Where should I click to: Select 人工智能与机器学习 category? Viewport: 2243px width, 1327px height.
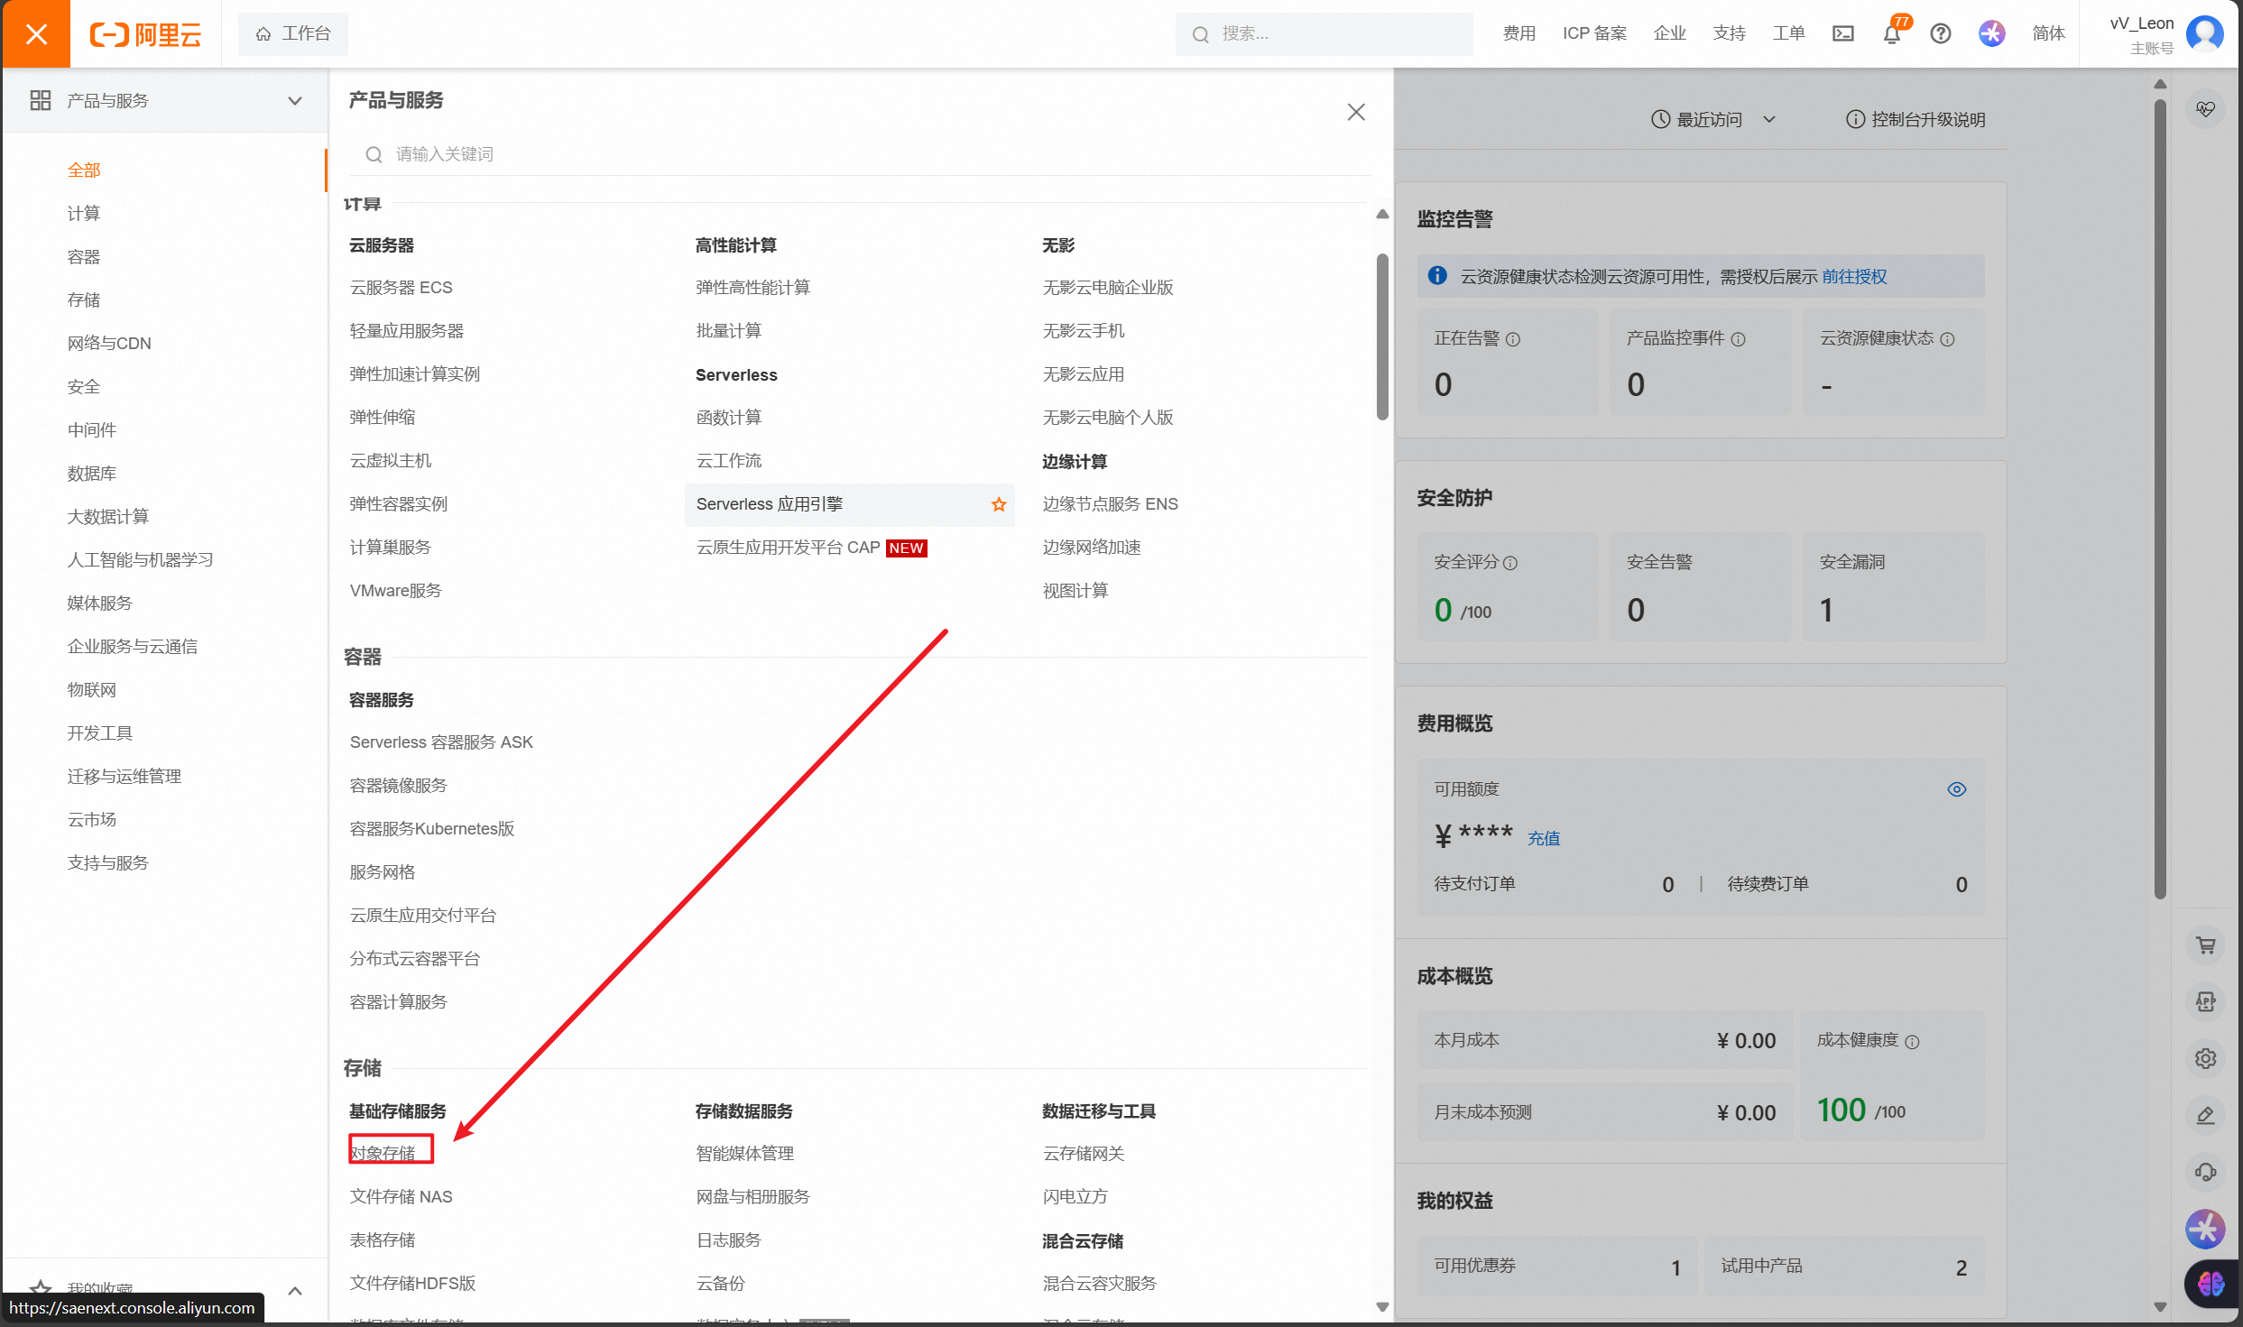141,559
